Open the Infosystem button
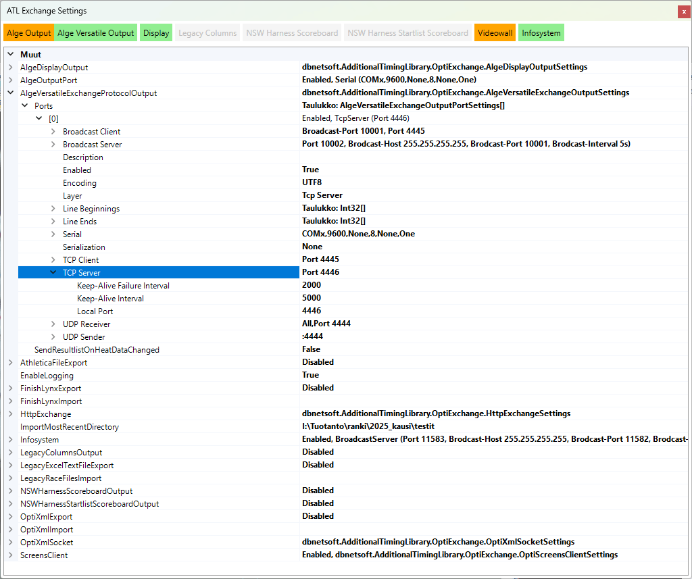 pyautogui.click(x=541, y=33)
